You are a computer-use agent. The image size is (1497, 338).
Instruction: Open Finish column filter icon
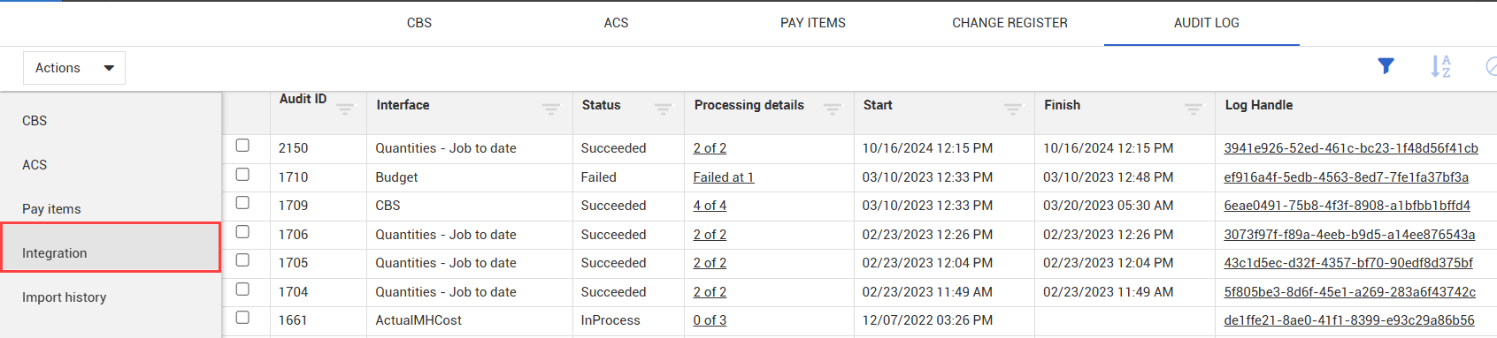tap(1194, 109)
